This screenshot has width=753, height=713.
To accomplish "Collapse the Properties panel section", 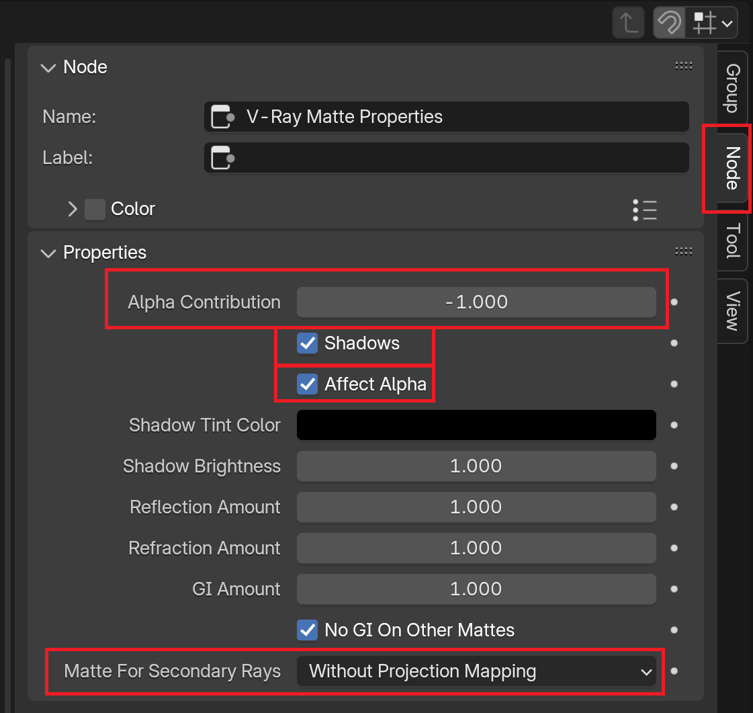I will pos(48,253).
